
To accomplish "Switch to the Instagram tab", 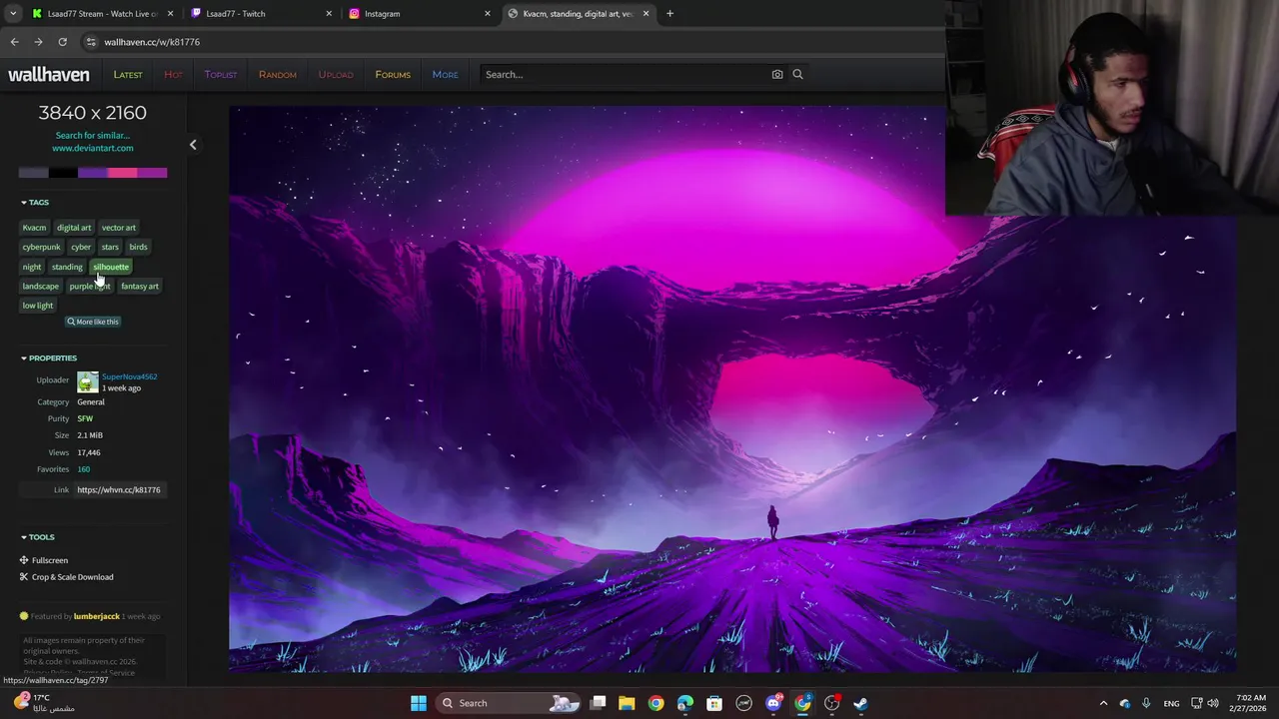I will pos(420,14).
